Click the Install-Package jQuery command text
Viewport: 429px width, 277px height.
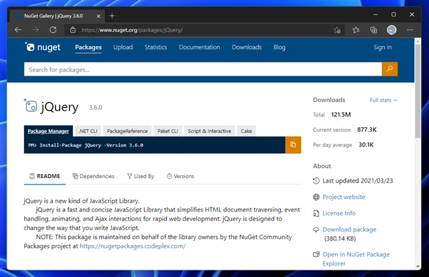pyautogui.click(x=91, y=145)
